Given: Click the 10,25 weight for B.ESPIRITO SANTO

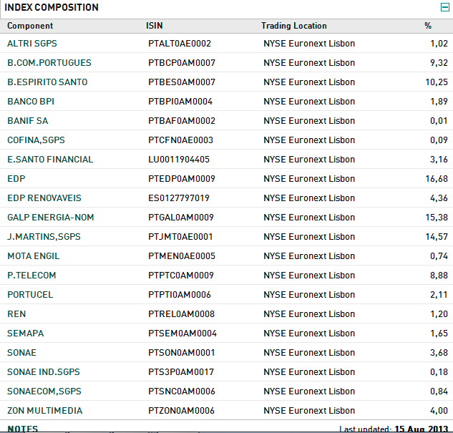Looking at the screenshot, I should coord(437,82).
